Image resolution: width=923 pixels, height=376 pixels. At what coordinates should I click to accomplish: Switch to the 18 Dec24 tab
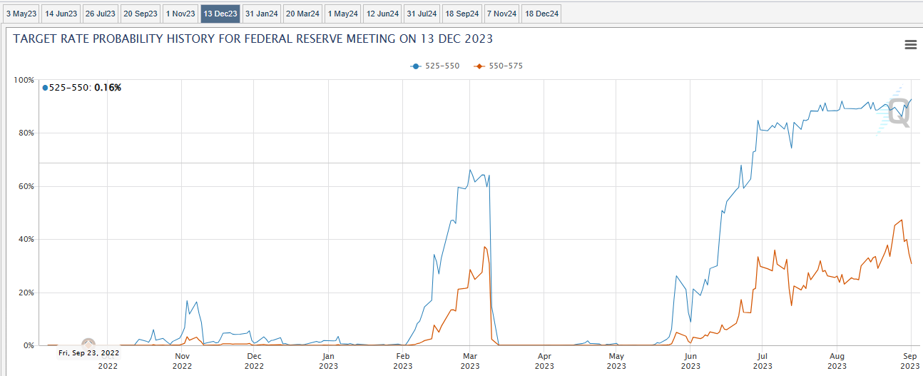point(541,14)
